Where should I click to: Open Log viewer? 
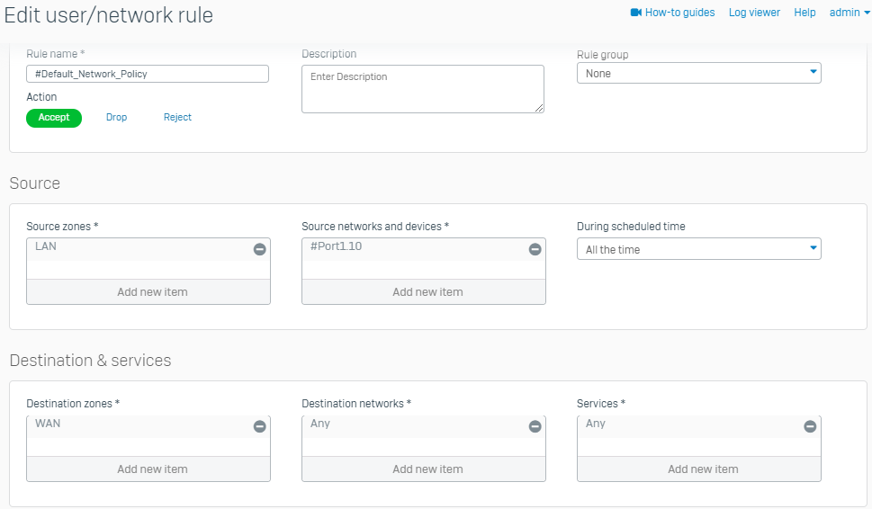point(754,13)
